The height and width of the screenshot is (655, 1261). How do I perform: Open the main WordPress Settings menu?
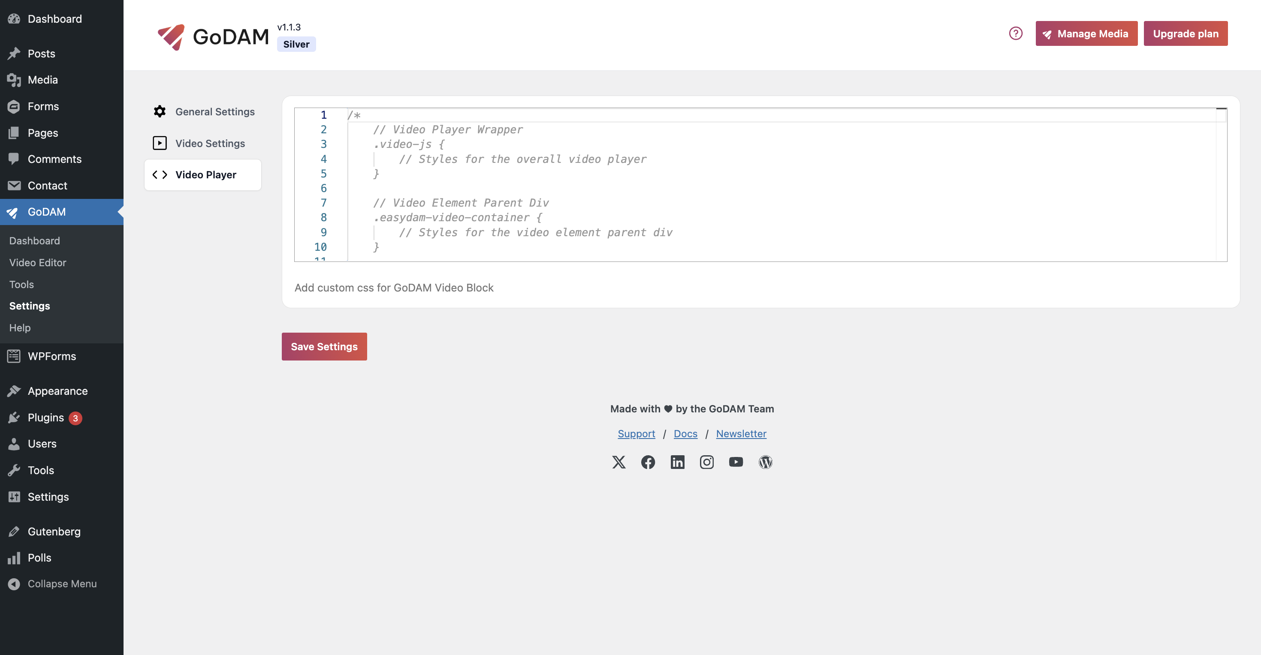pyautogui.click(x=62, y=496)
